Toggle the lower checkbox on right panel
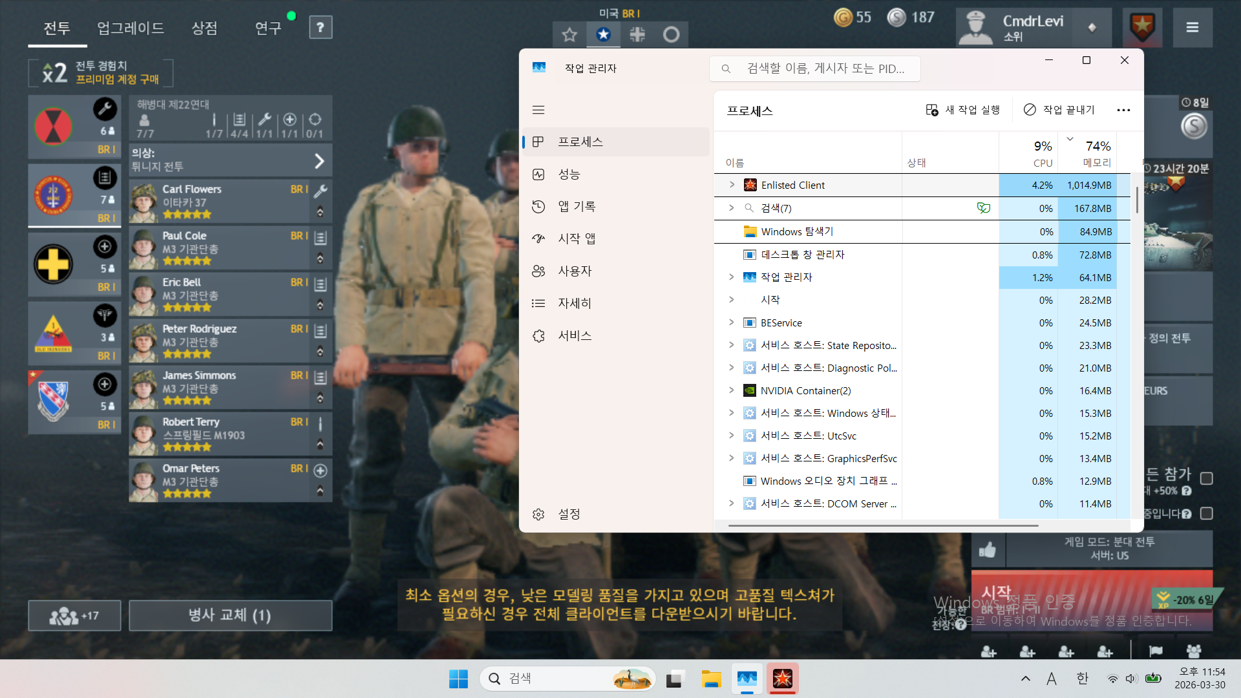The height and width of the screenshot is (698, 1241). click(1206, 514)
